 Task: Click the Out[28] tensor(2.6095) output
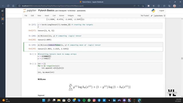pos(45,40)
